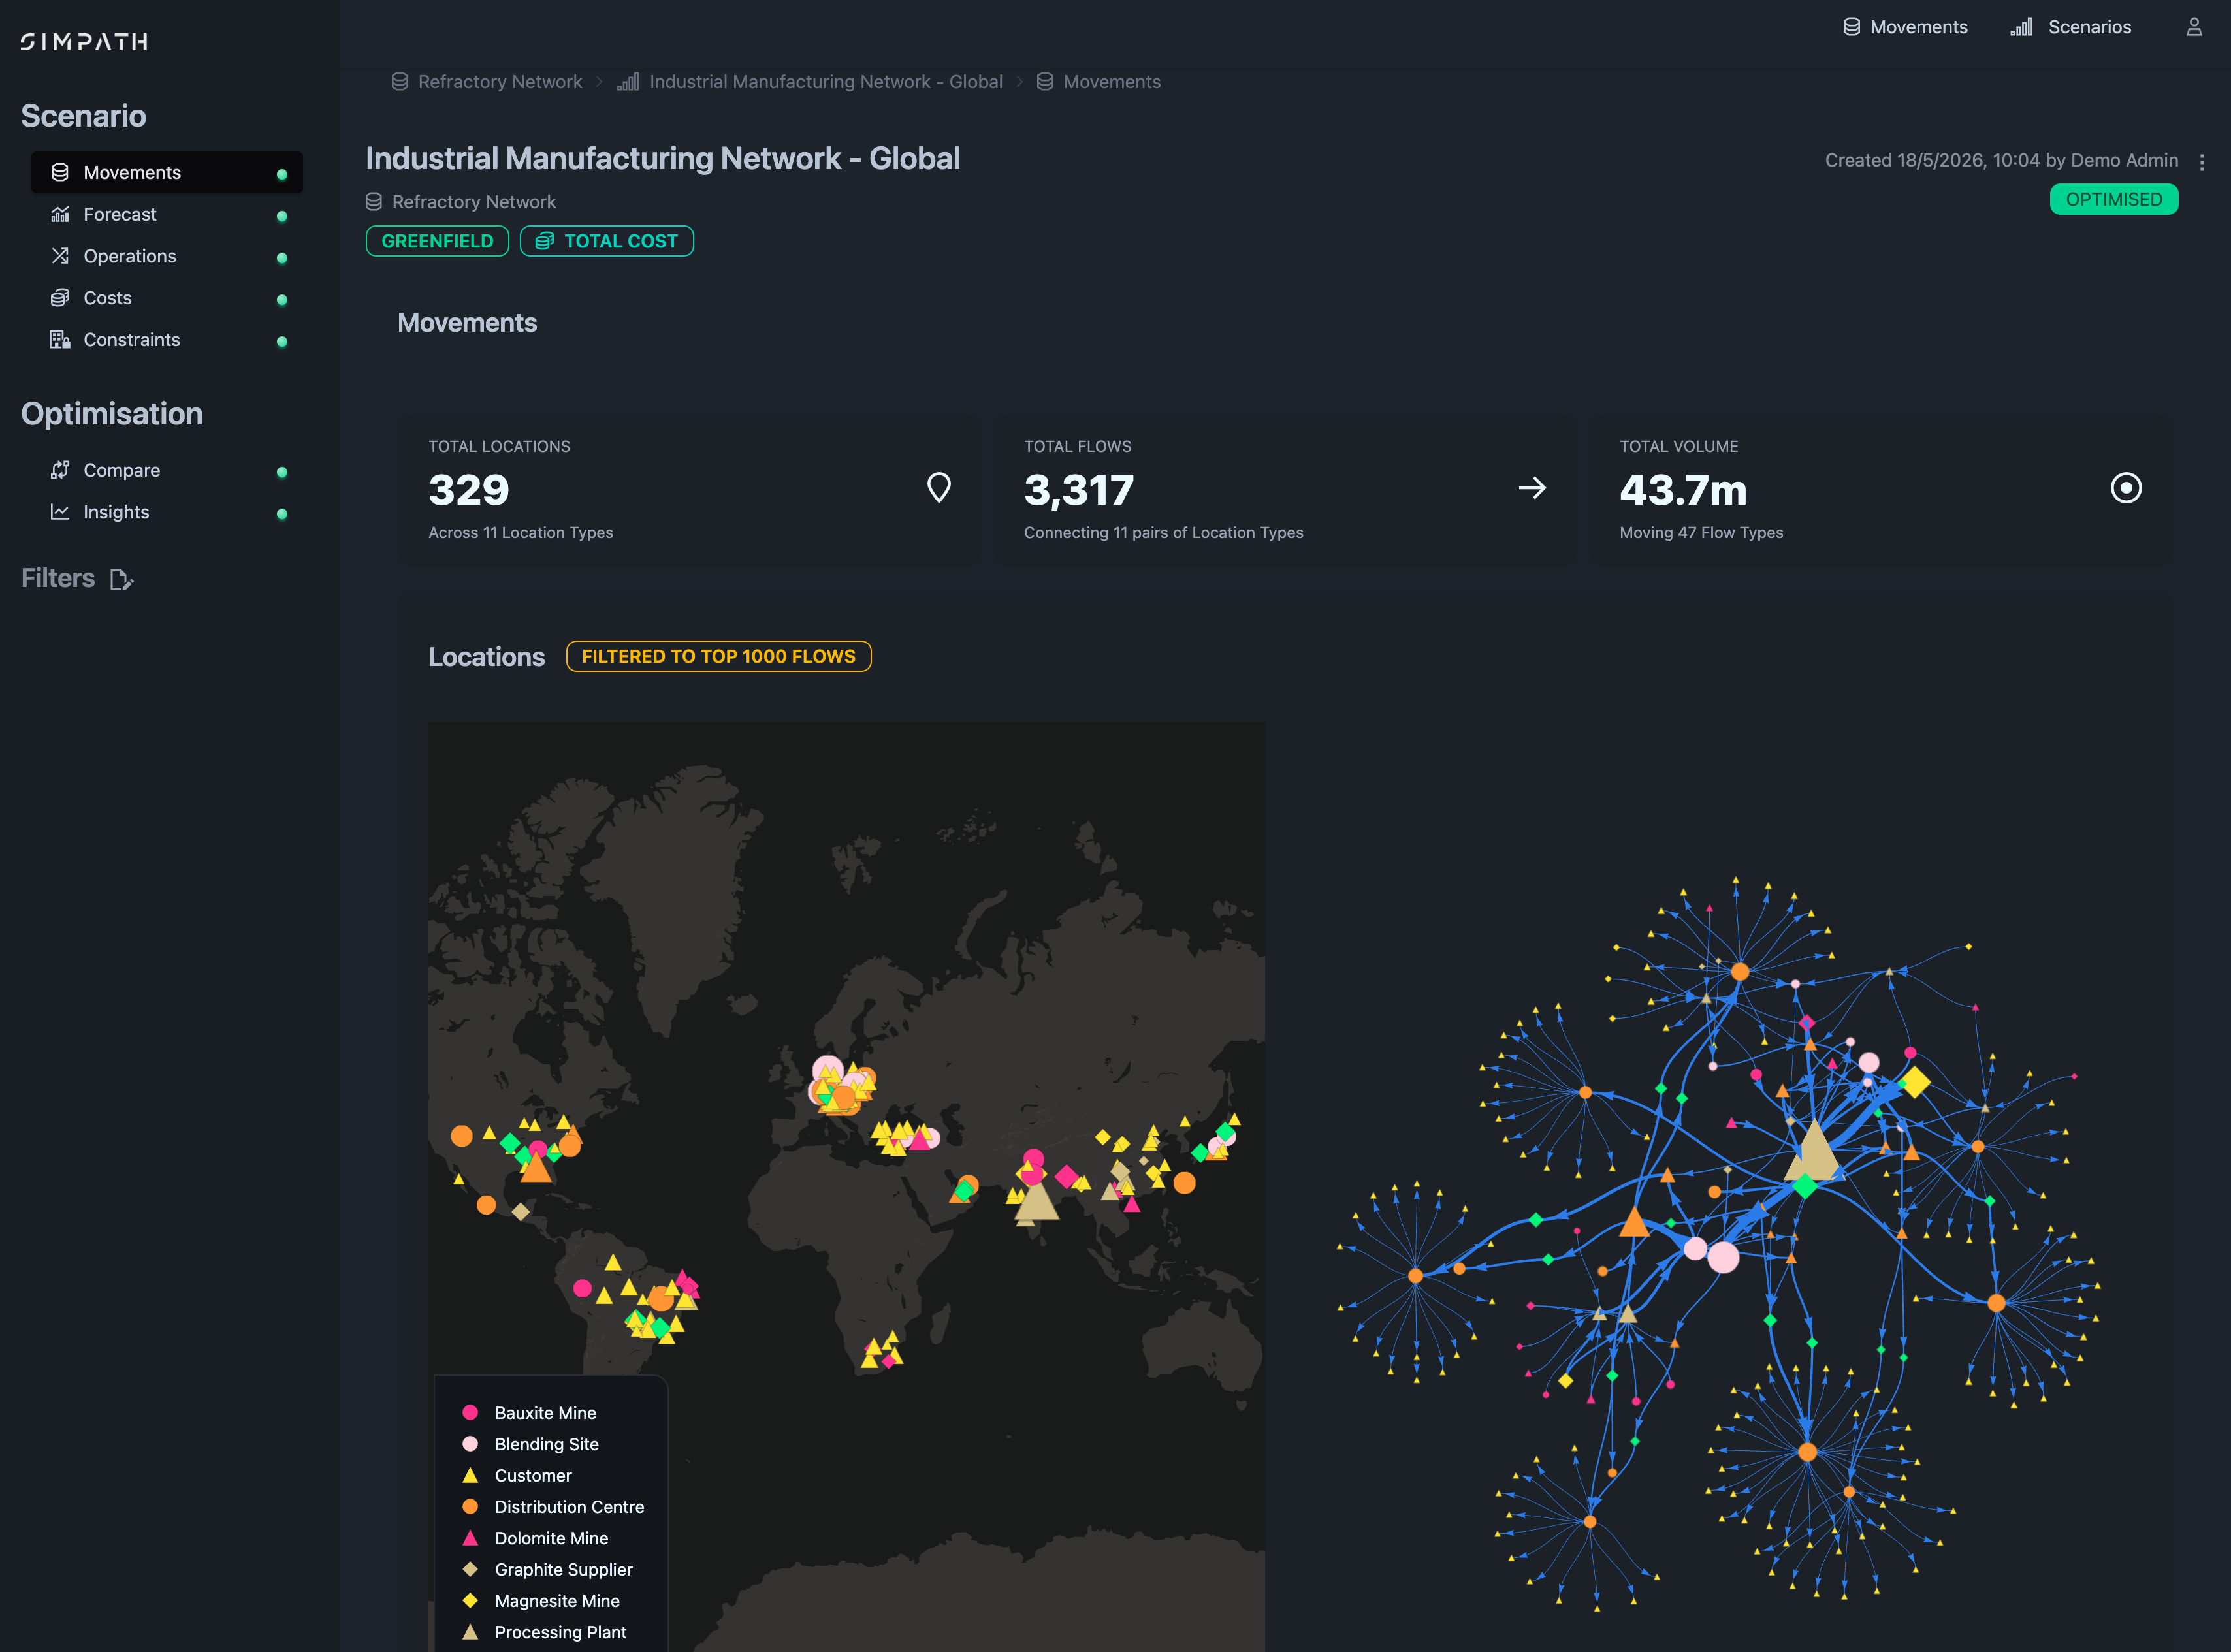This screenshot has width=2231, height=1652.
Task: Click the Across 11 Location Types text
Action: (x=521, y=533)
